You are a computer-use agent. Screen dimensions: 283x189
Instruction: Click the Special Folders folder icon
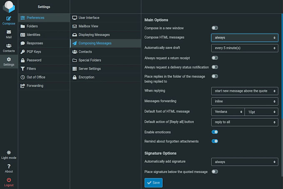tap(74, 60)
